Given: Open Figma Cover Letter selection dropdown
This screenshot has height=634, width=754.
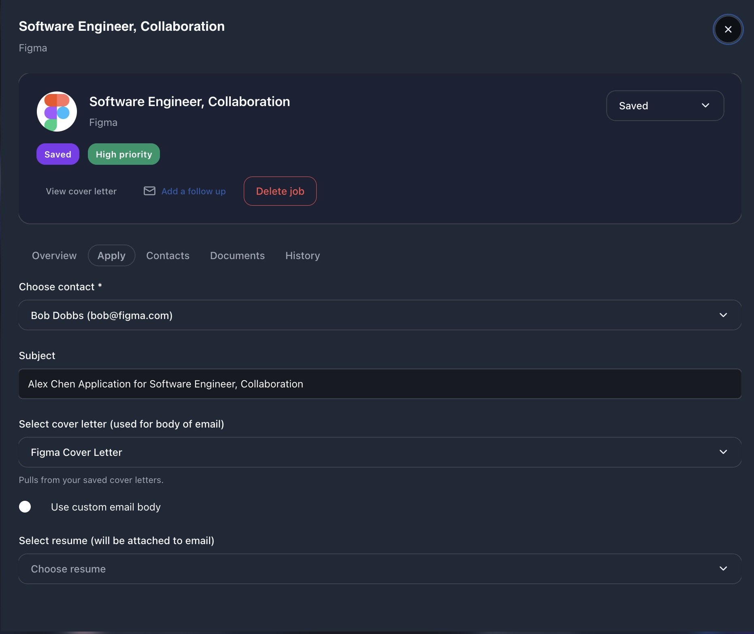Looking at the screenshot, I should pos(379,452).
